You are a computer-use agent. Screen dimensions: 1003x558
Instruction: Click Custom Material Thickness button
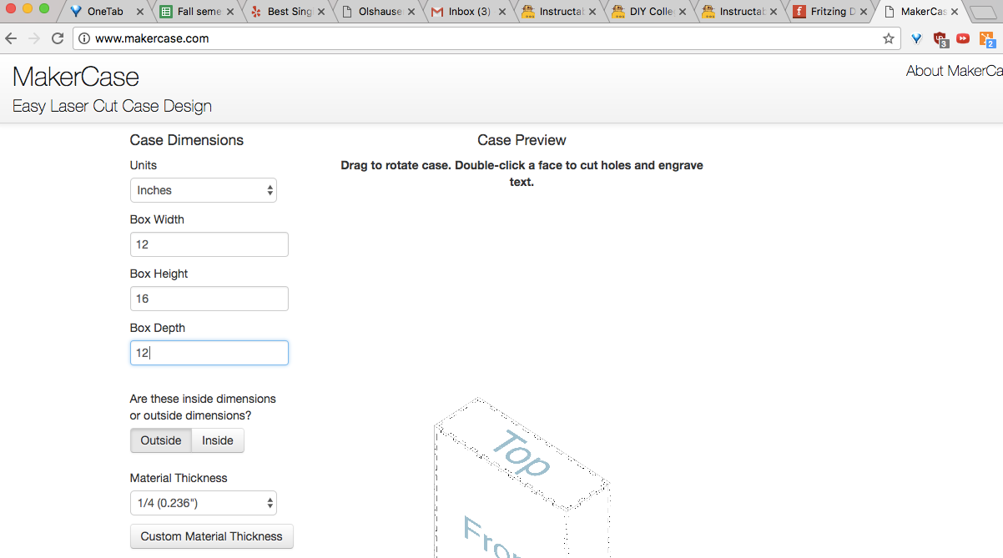pos(212,536)
